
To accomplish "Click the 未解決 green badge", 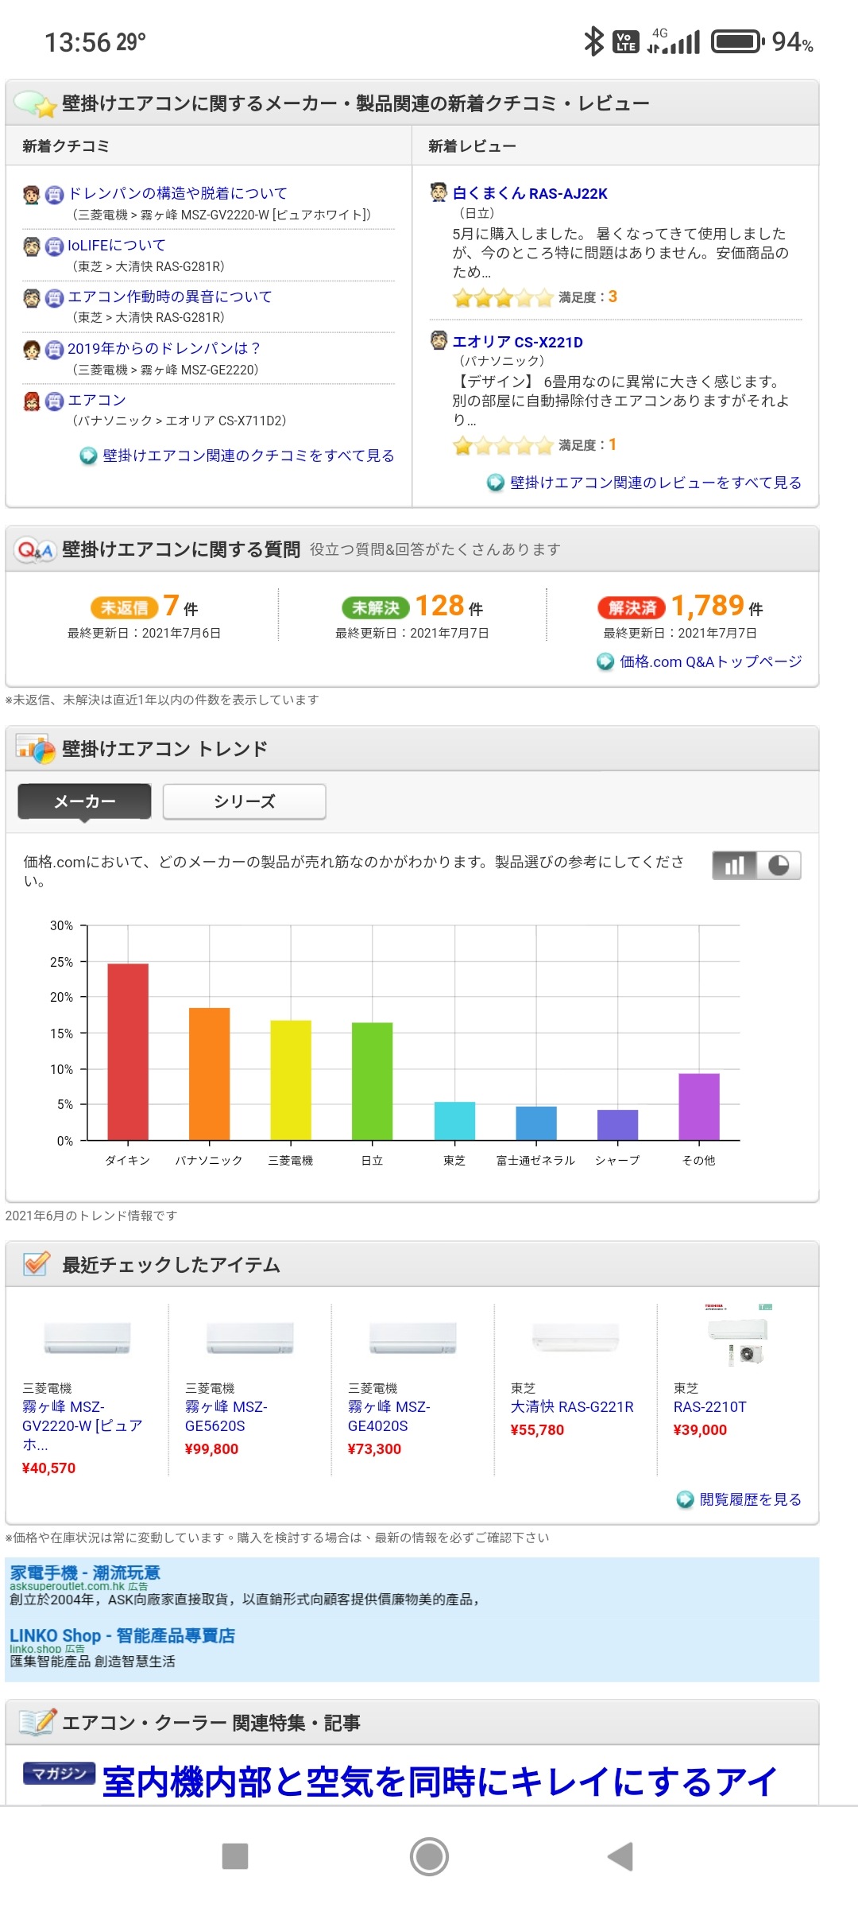I will (376, 608).
